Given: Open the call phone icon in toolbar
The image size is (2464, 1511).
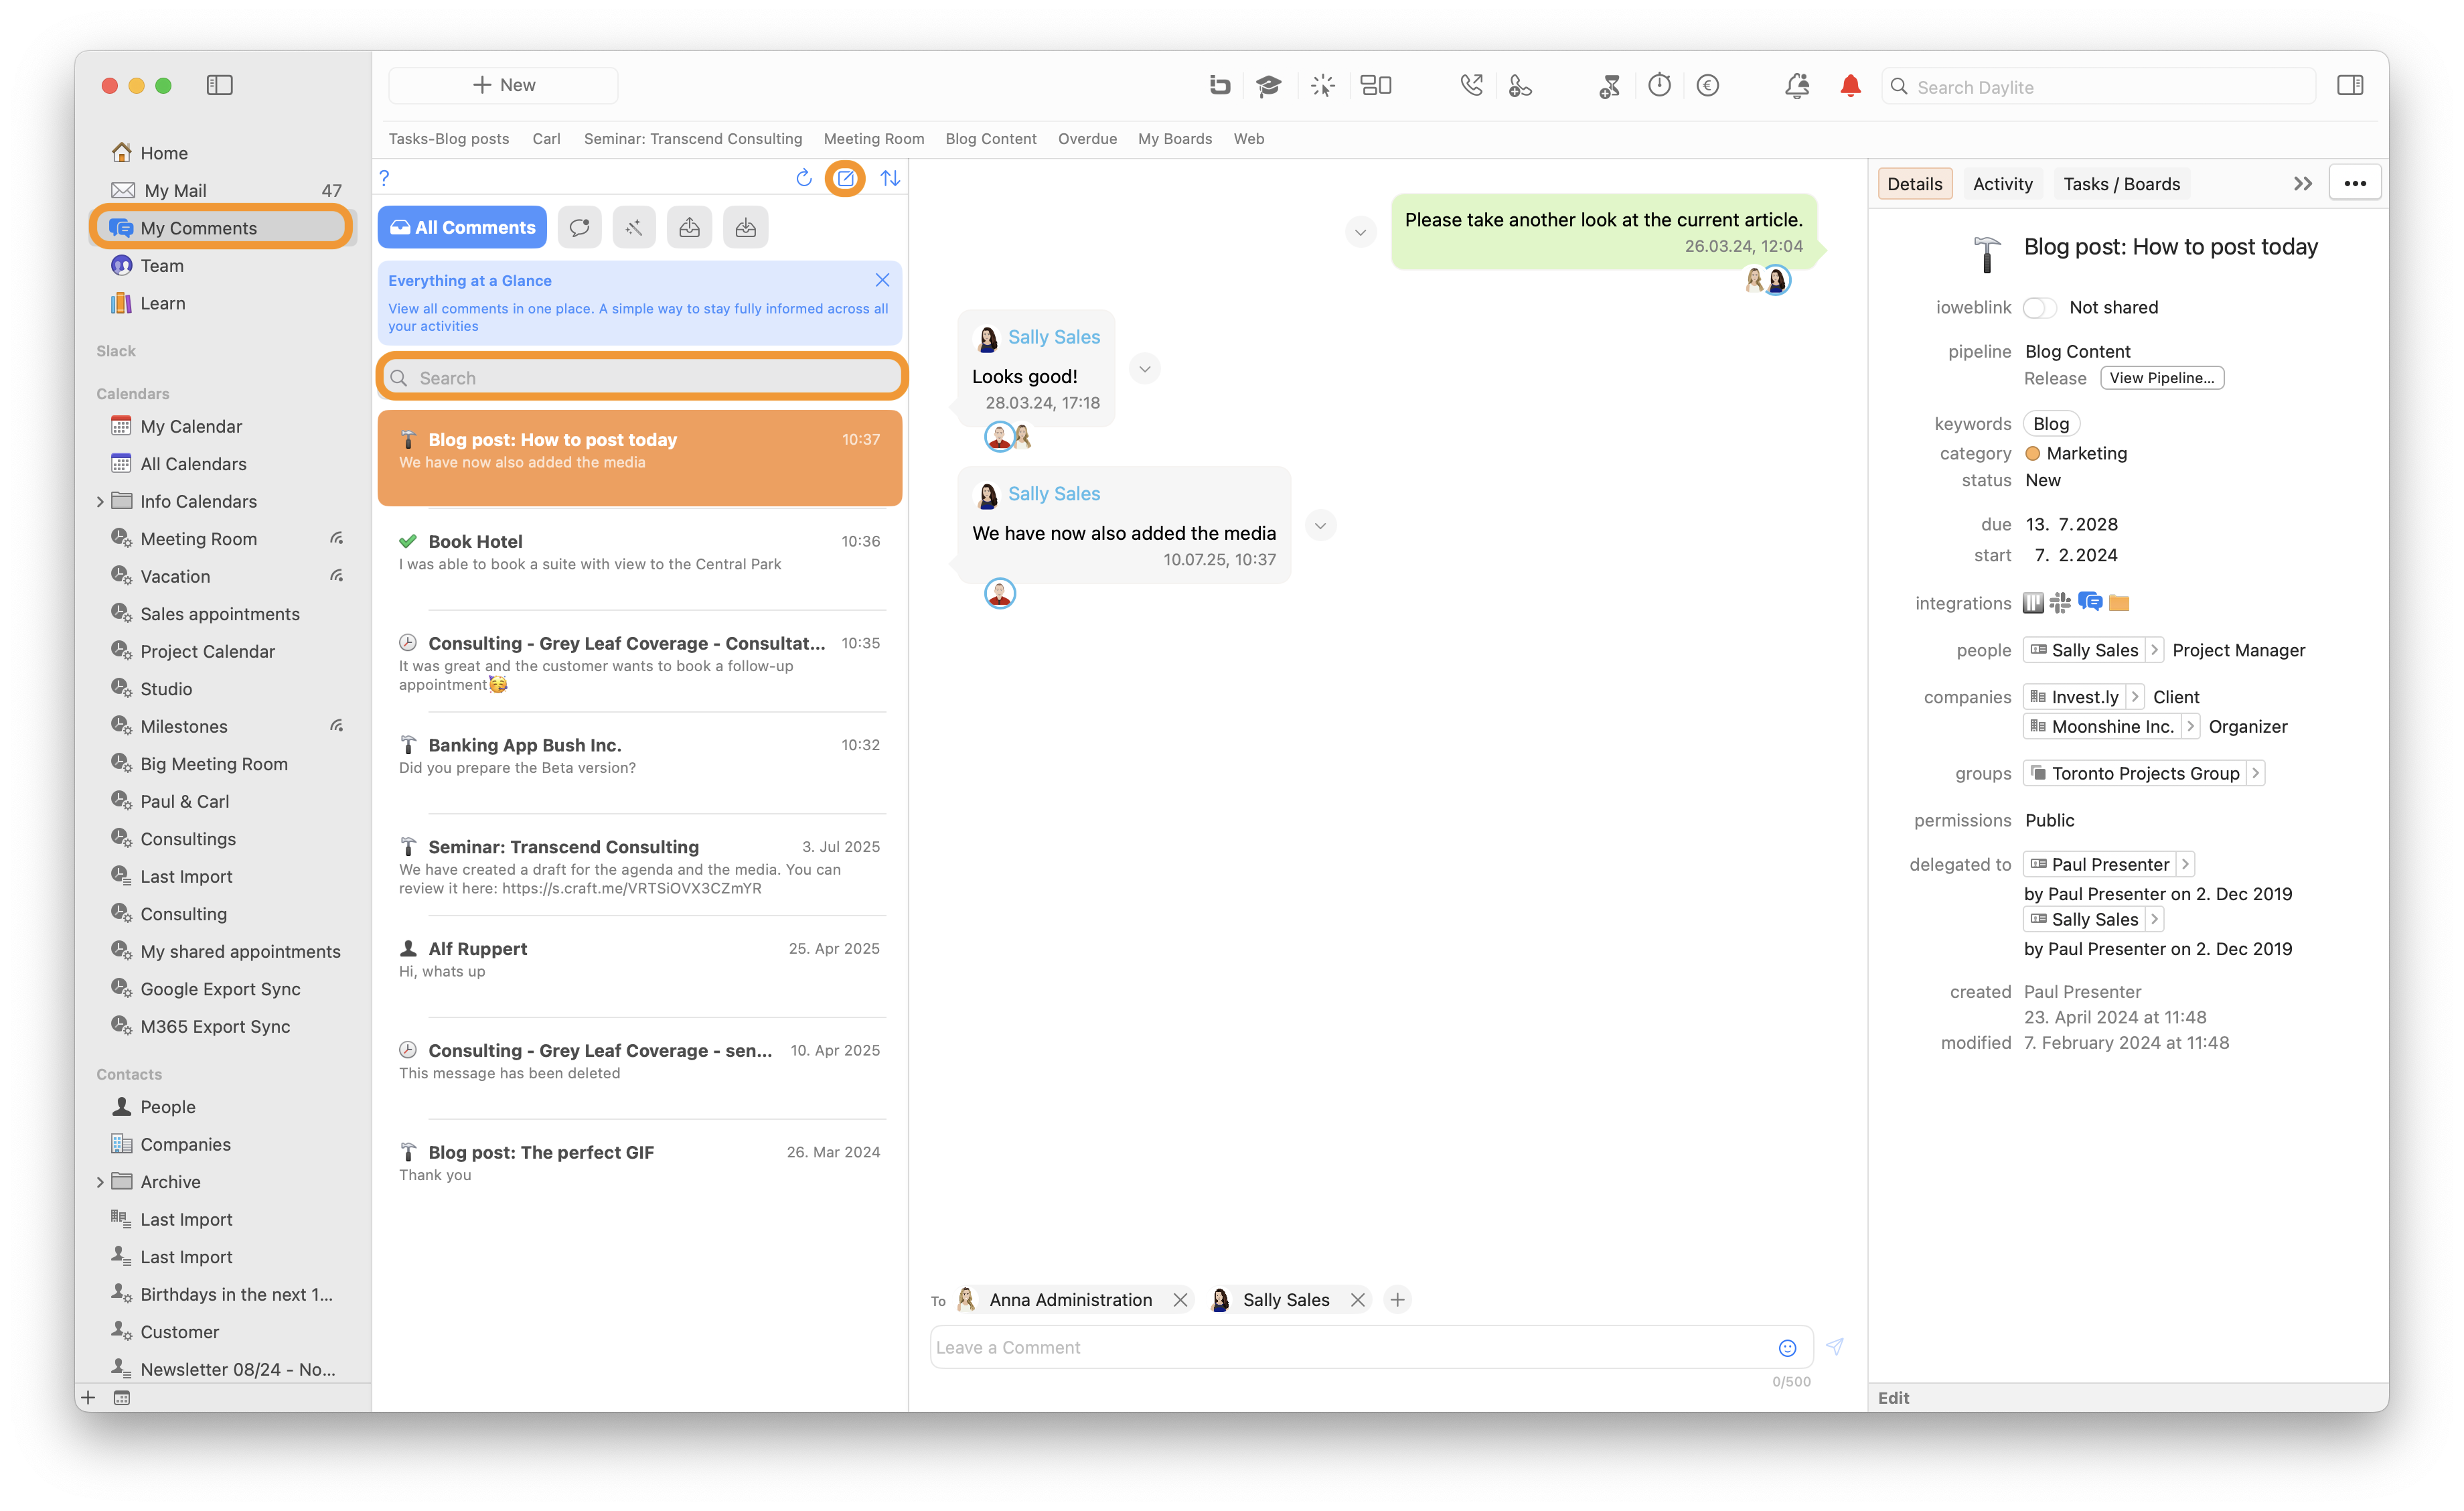Looking at the screenshot, I should [1471, 86].
